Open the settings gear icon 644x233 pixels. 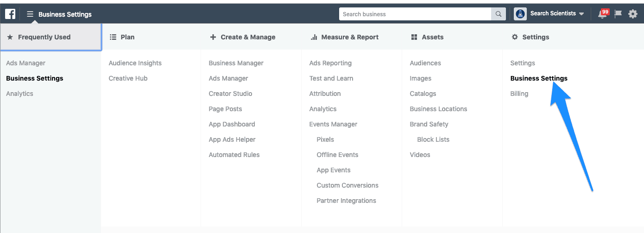pos(633,14)
